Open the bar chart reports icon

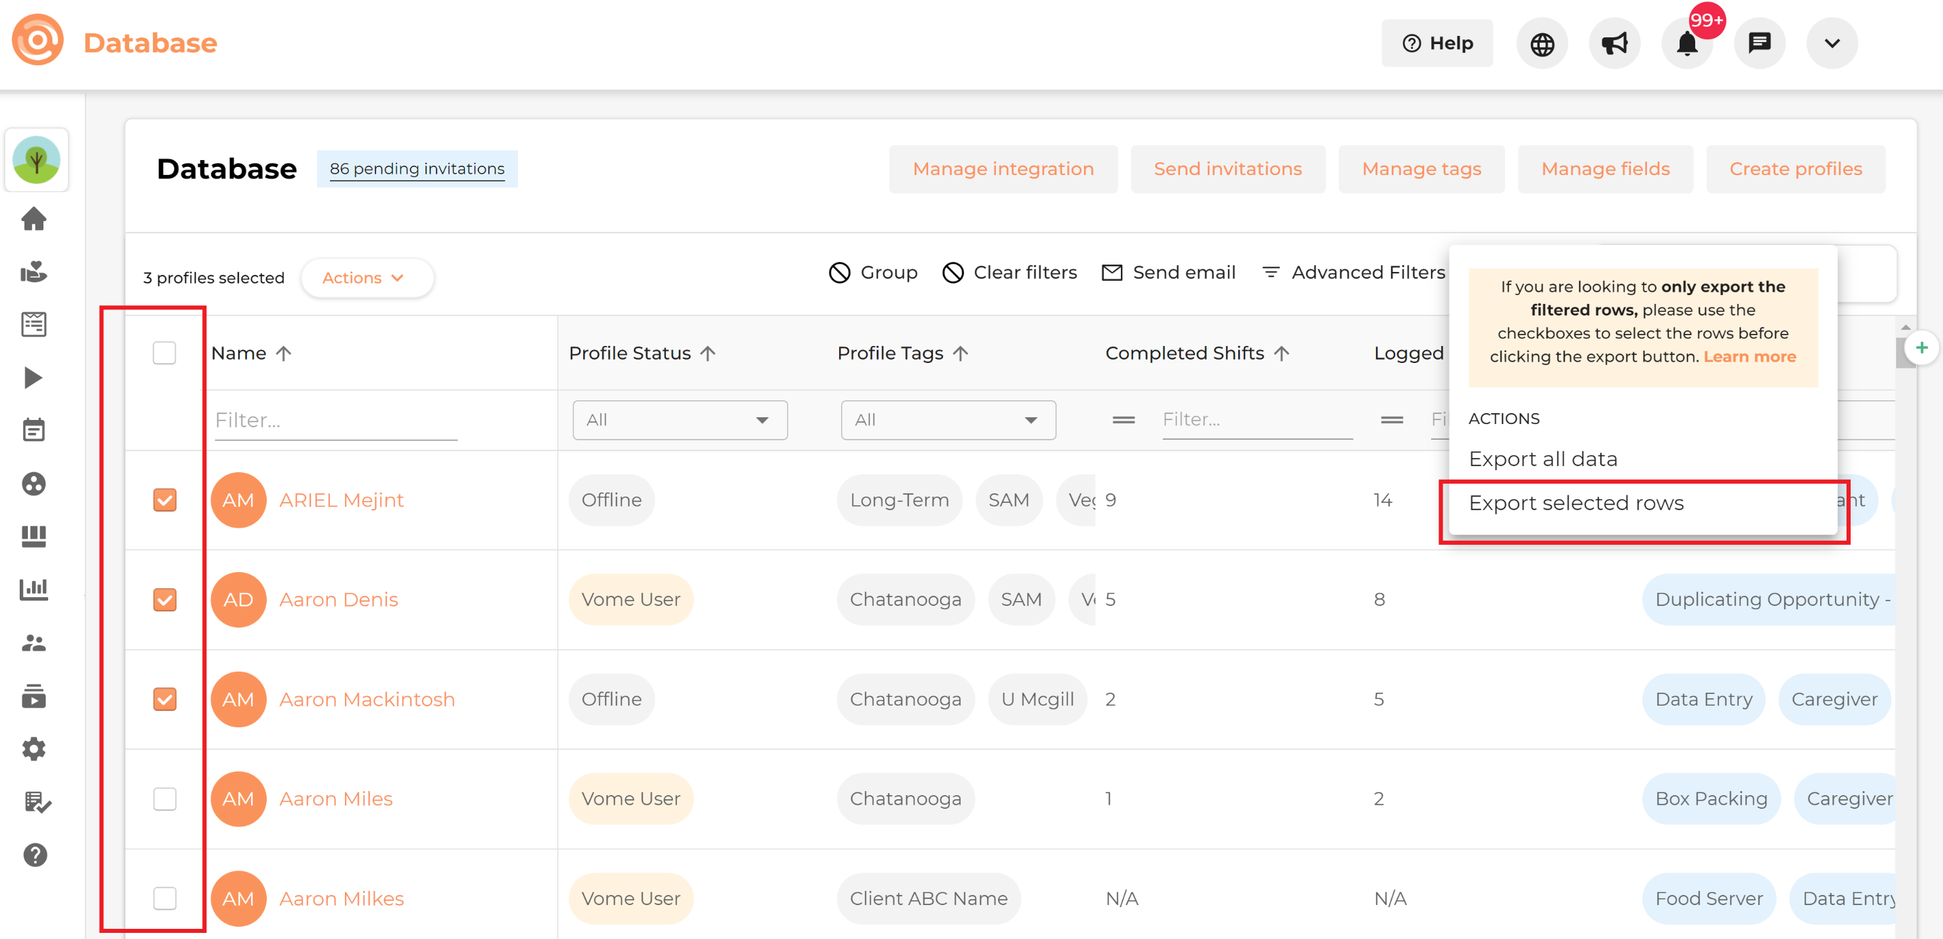(x=34, y=590)
